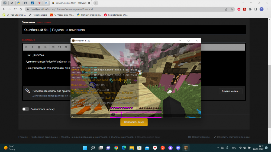The image size is (271, 152).
Task: Open 'Жалобы на игроков.' breadcrumb link
Action: click(x=122, y=137)
